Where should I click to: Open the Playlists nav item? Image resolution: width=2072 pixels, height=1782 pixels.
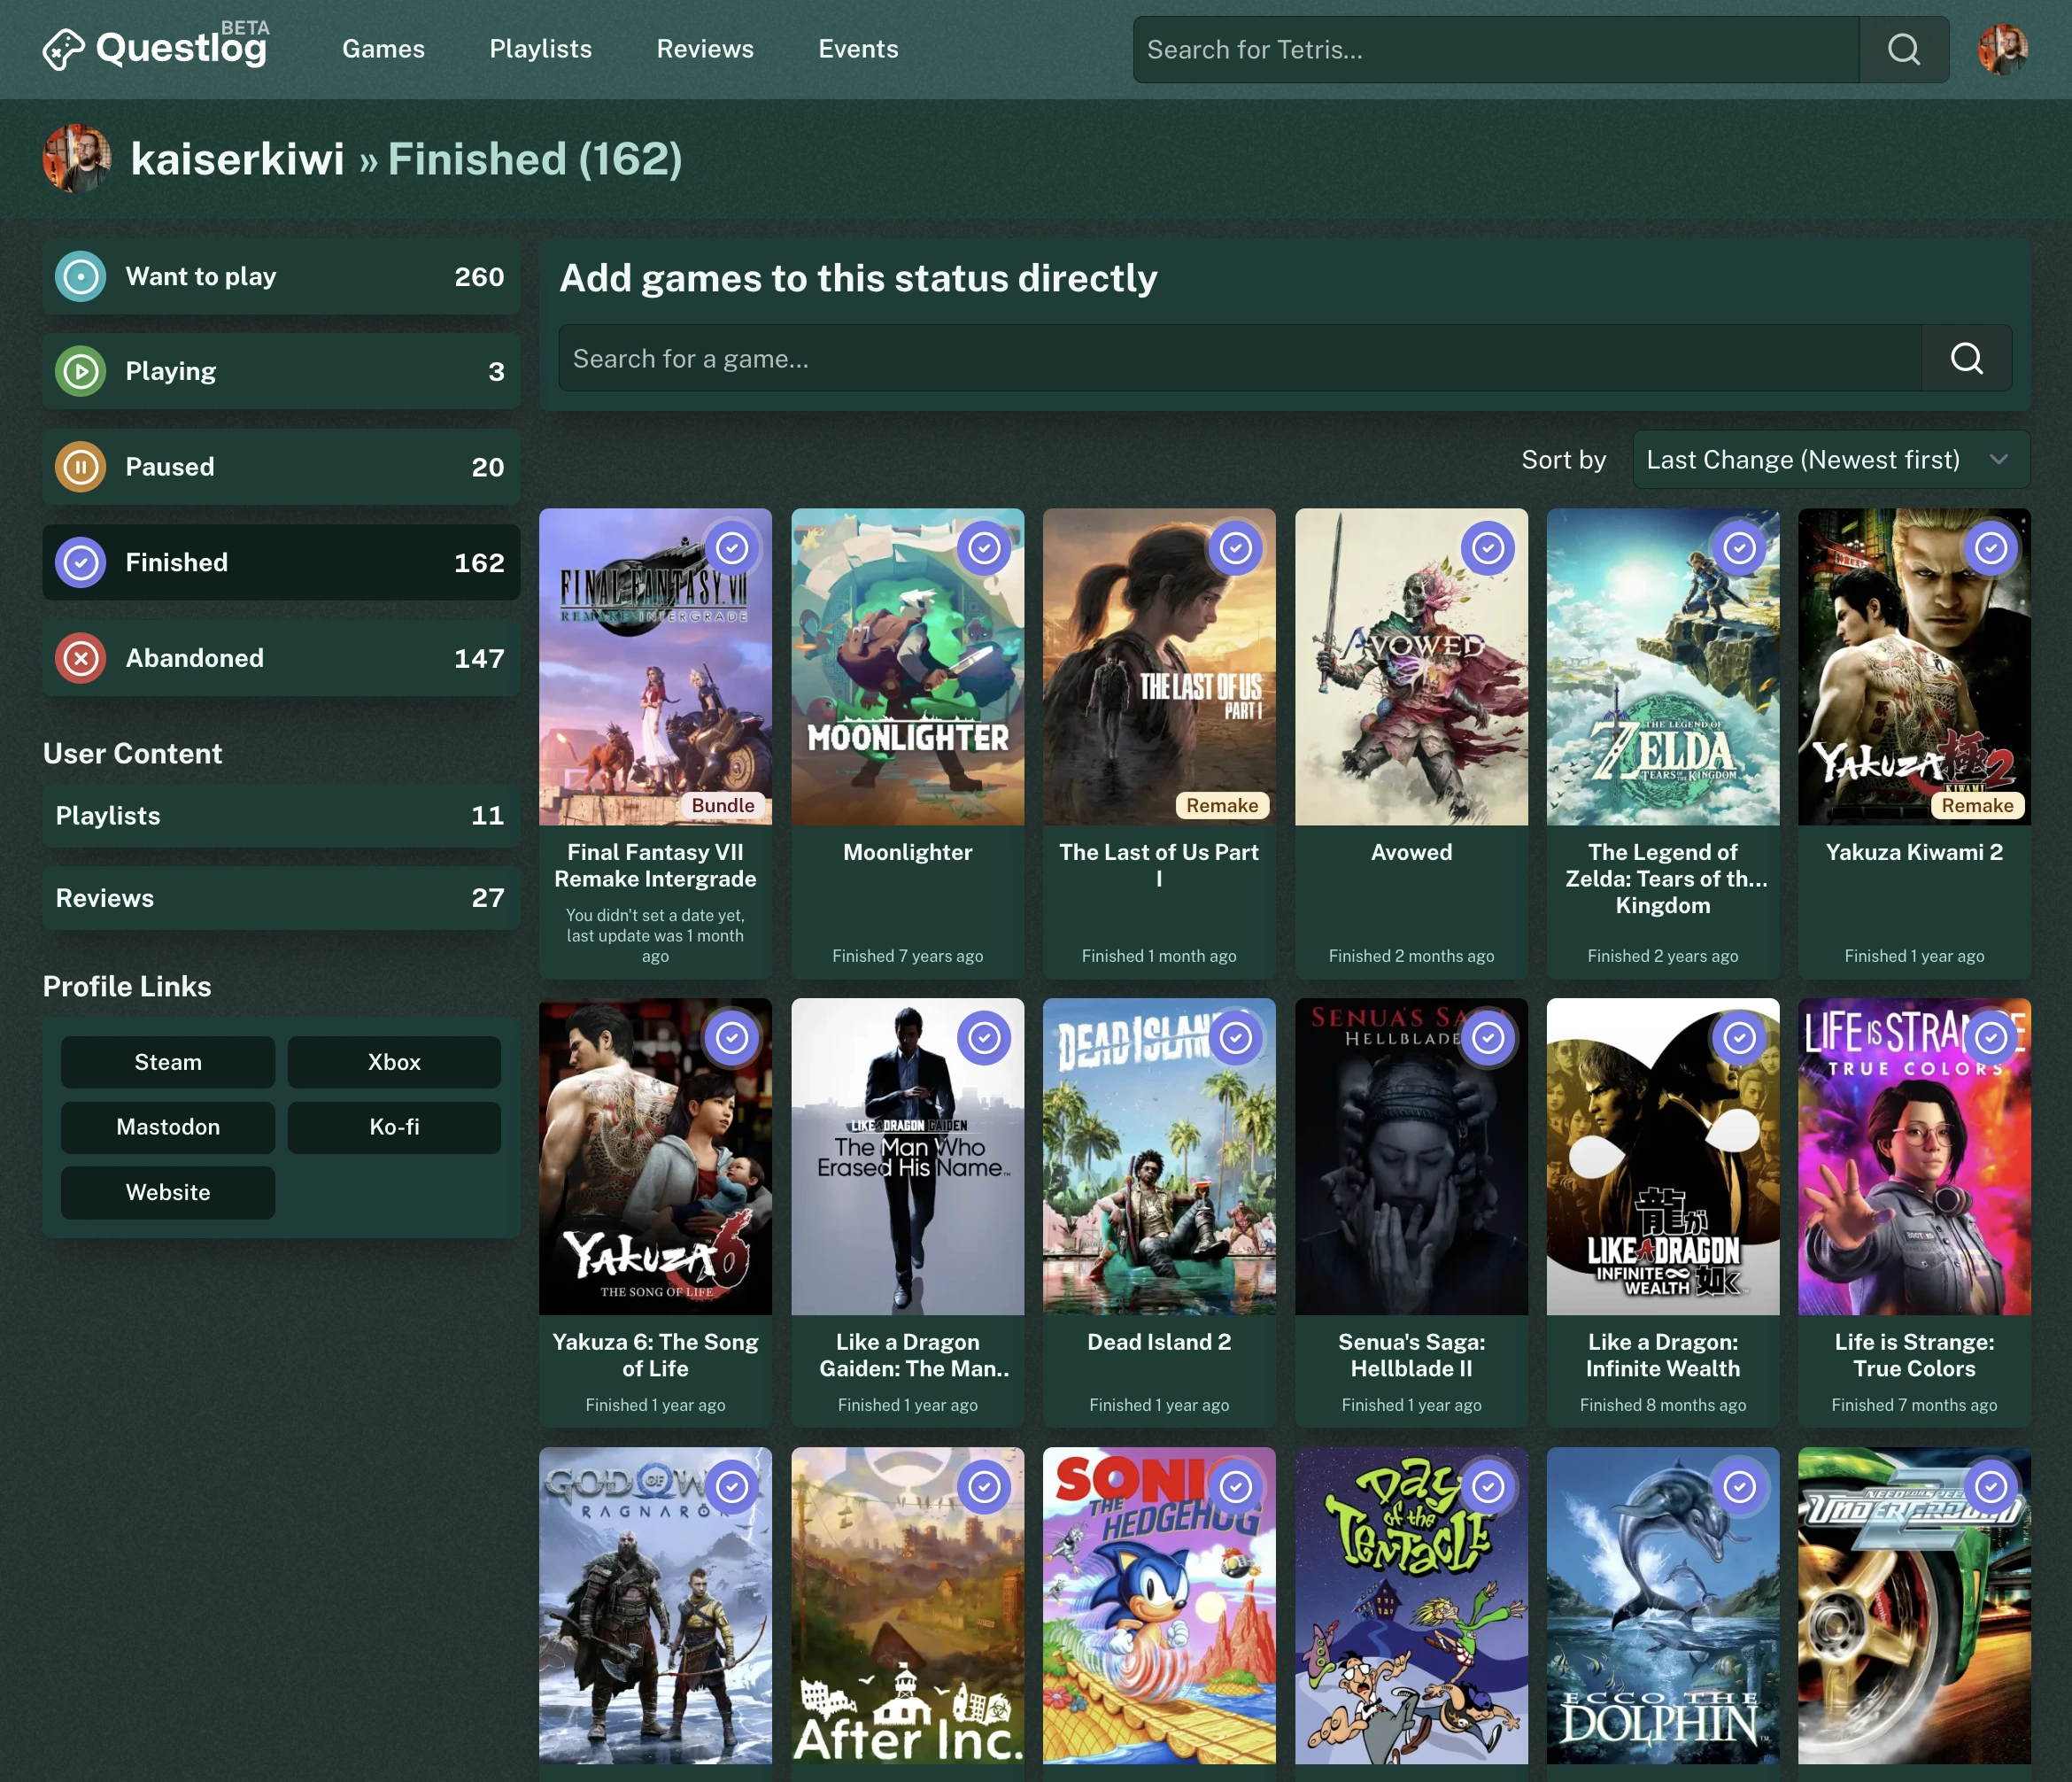540,49
